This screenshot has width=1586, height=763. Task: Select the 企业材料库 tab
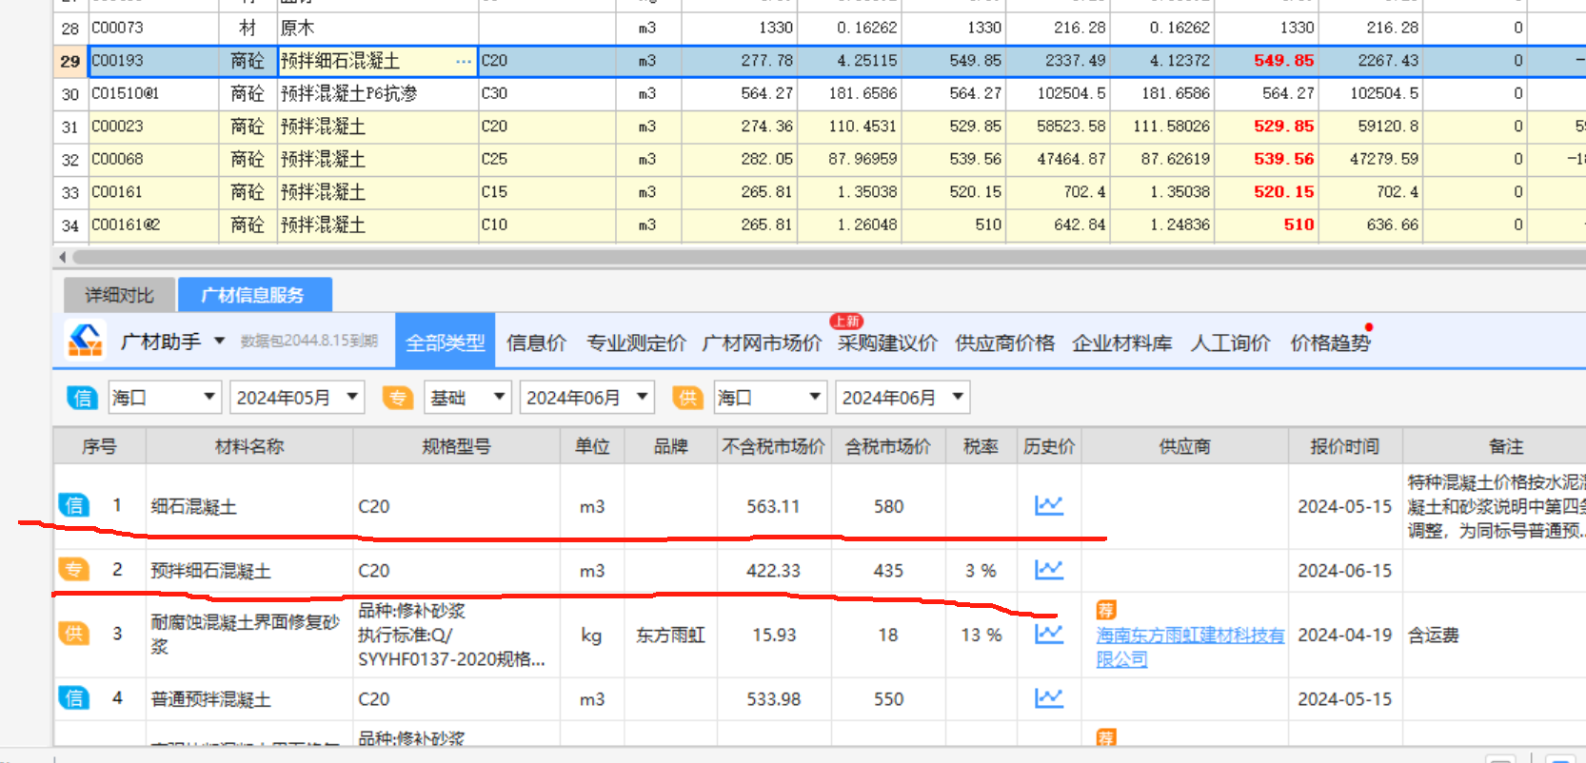point(1121,342)
